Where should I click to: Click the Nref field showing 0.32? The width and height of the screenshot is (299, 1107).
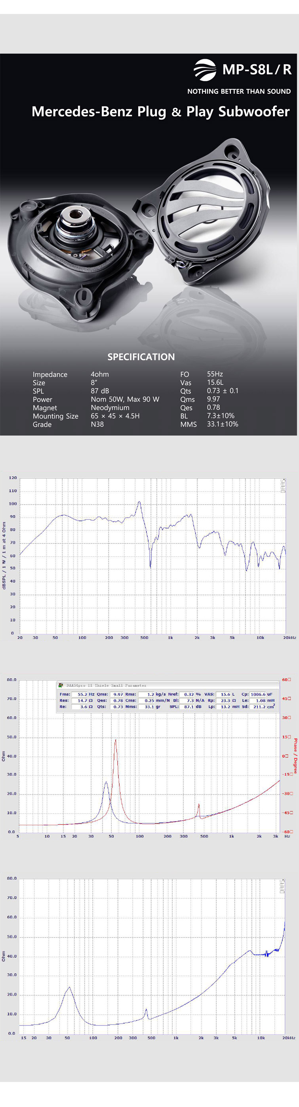pos(188,694)
